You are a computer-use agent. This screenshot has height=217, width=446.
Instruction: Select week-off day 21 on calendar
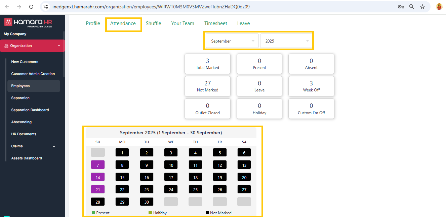98,189
